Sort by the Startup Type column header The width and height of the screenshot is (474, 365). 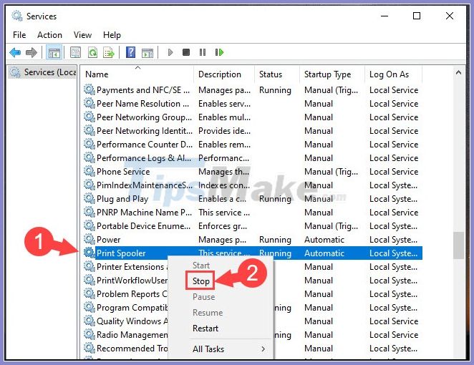(x=332, y=74)
